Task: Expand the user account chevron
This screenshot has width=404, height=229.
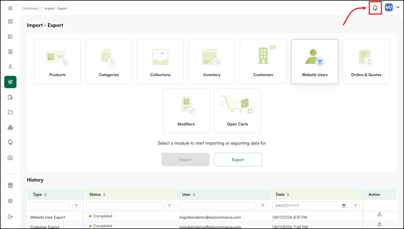Action: 398,7
